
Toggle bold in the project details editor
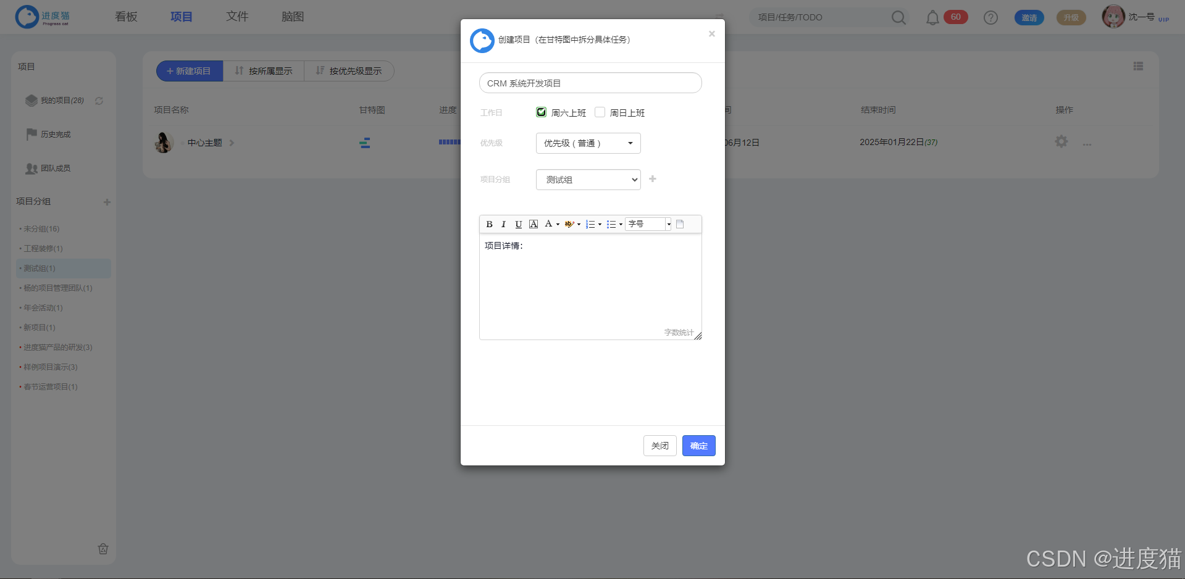489,224
